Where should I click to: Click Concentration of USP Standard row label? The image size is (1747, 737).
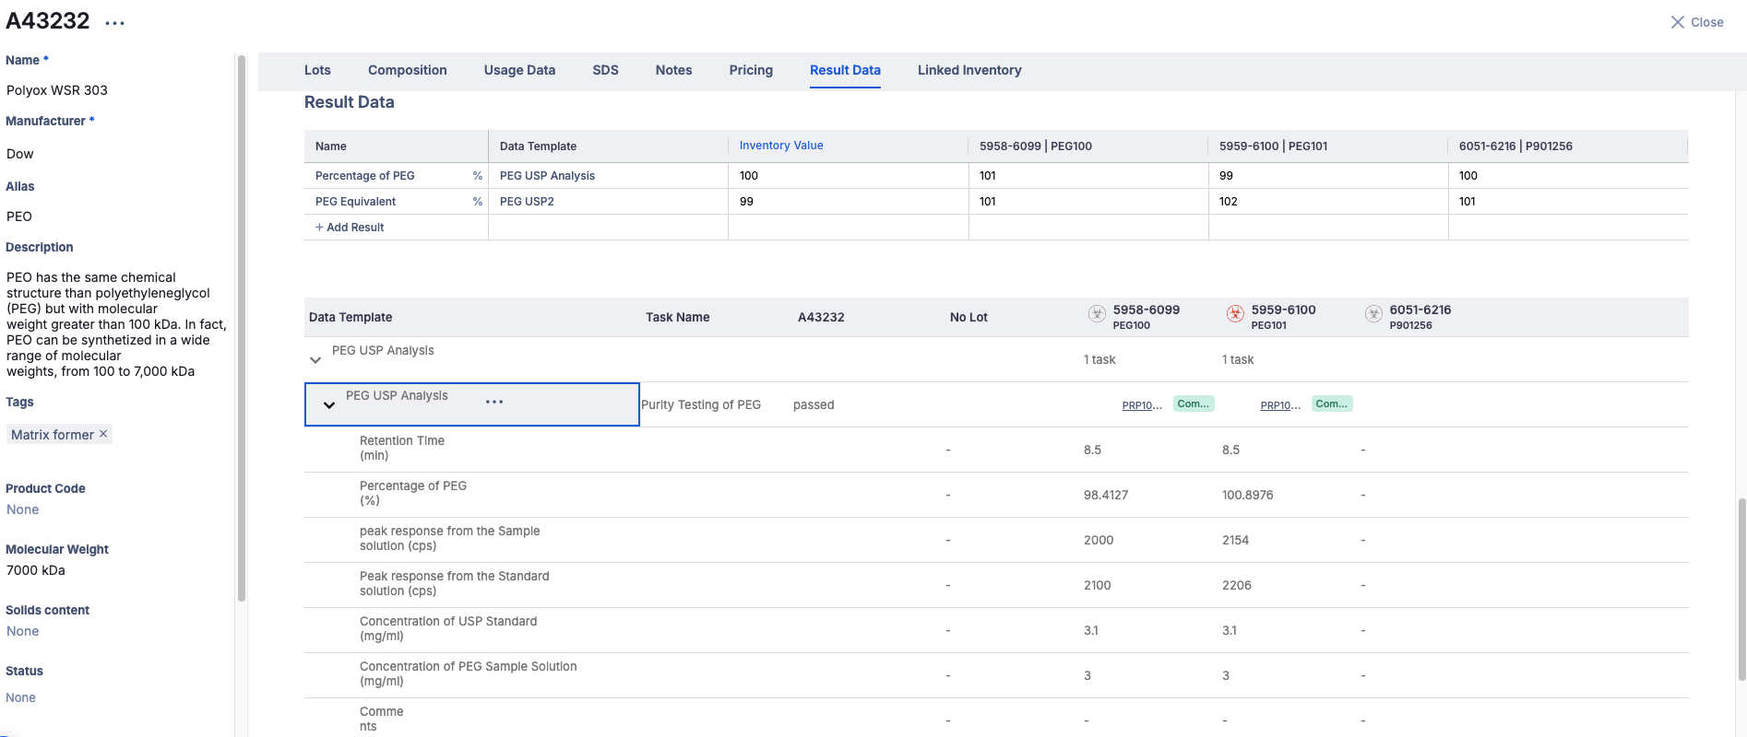448,628
